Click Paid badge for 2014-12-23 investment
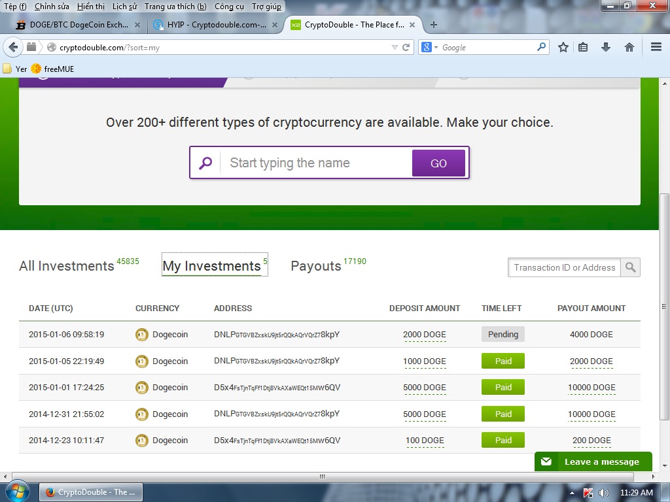The width and height of the screenshot is (670, 502). pyautogui.click(x=503, y=440)
